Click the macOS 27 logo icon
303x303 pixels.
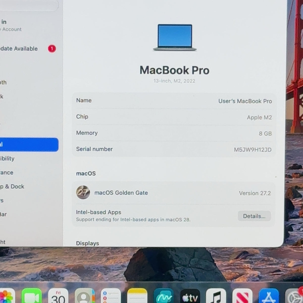coord(83,192)
